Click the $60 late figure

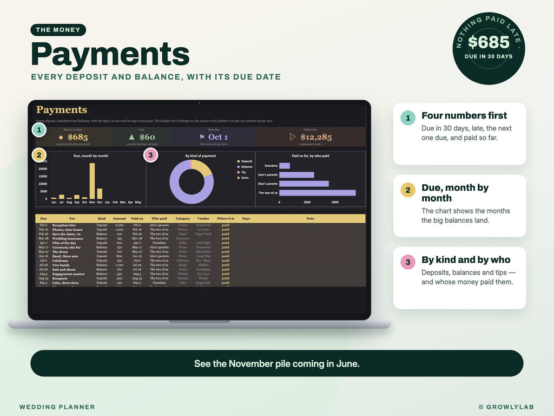point(147,137)
